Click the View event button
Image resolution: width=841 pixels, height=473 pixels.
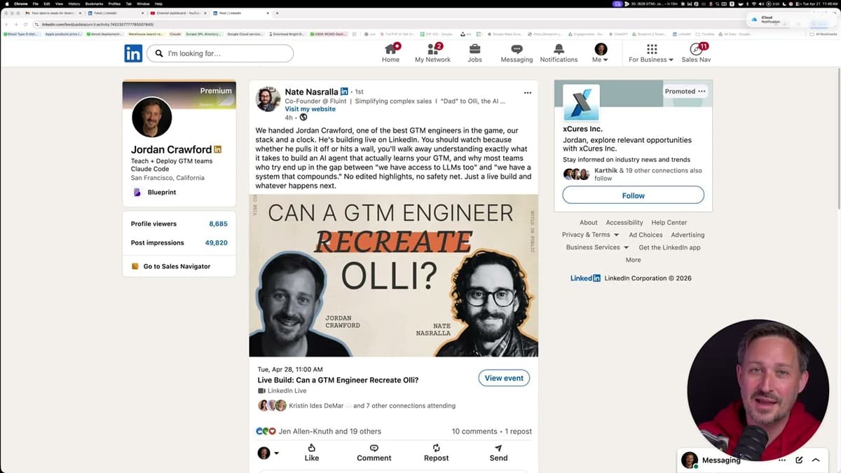(504, 378)
